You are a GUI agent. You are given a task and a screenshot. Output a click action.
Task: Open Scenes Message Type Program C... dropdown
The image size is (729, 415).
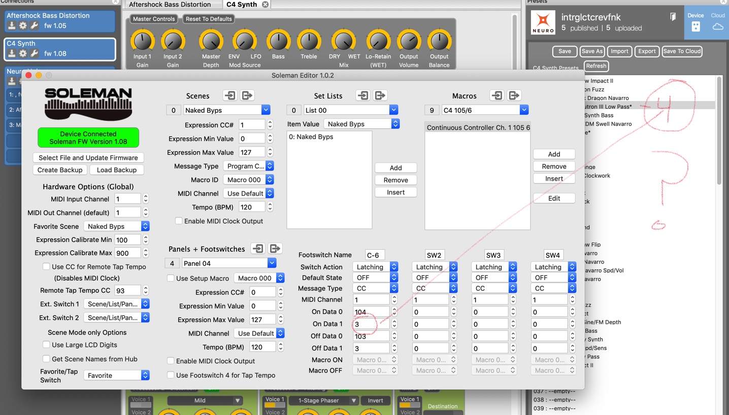[x=249, y=166]
